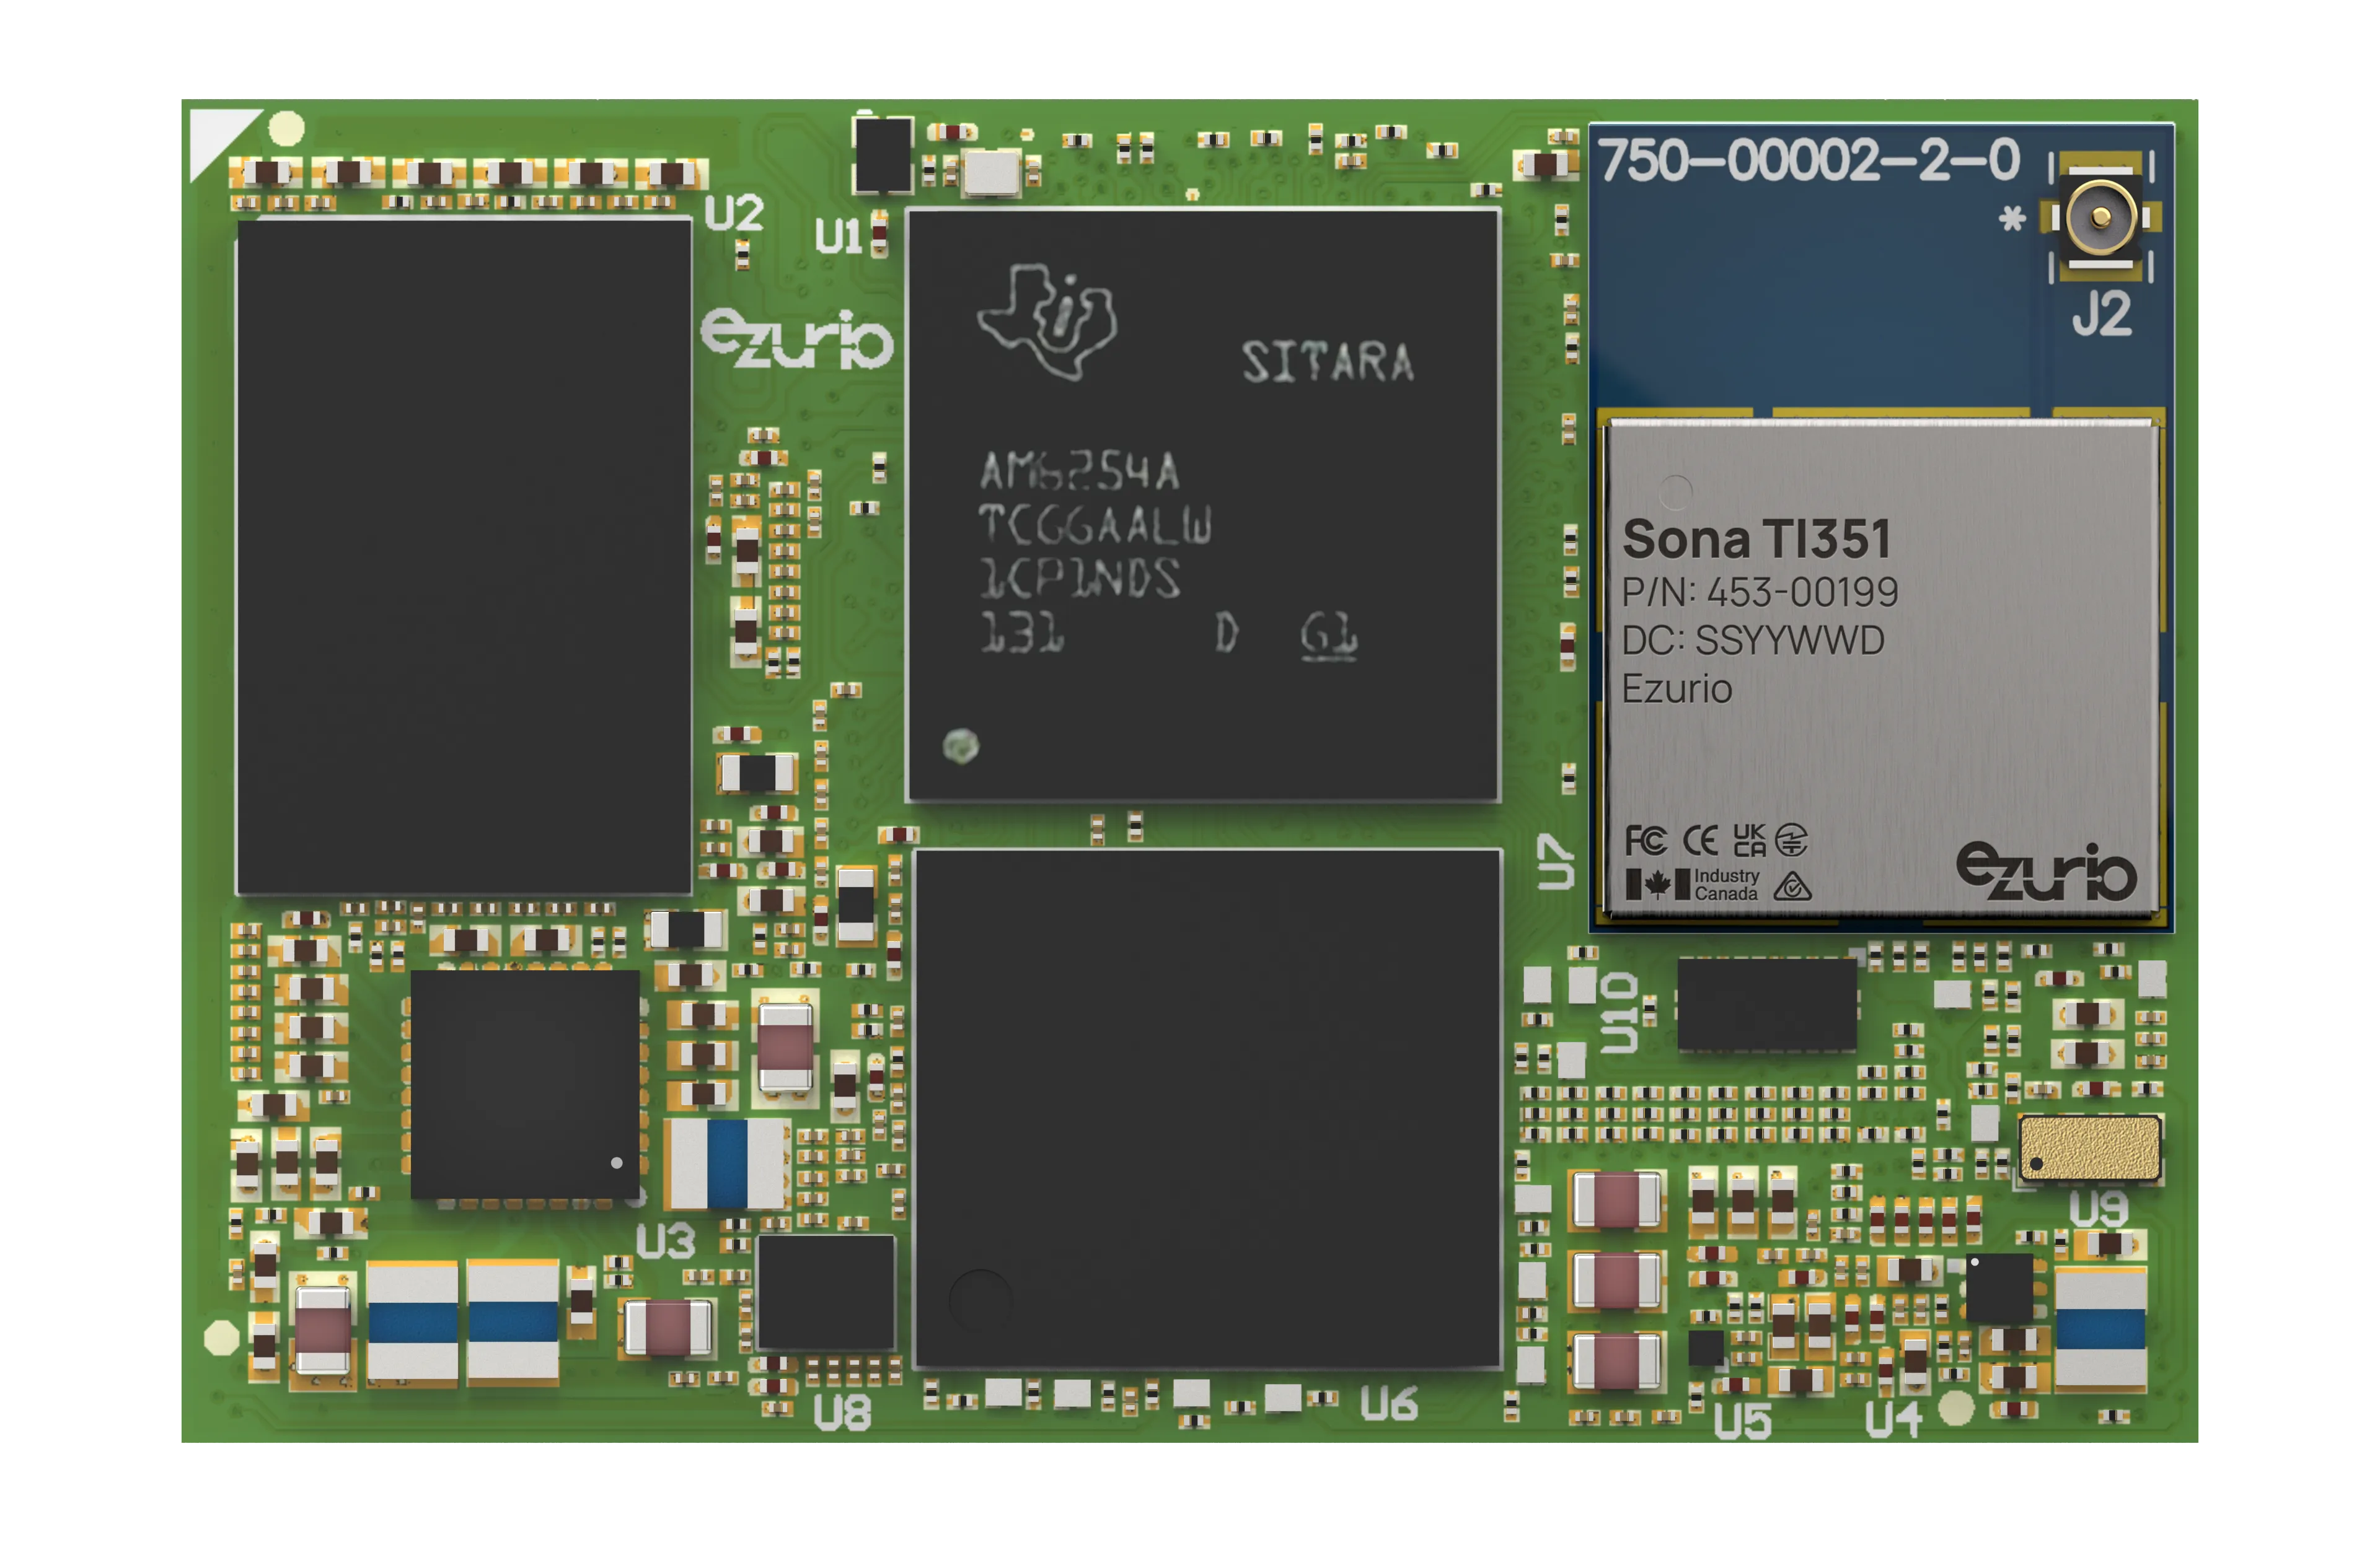Click the underlined 'G1' chip marking
Image resolution: width=2380 pixels, height=1542 pixels.
1329,636
